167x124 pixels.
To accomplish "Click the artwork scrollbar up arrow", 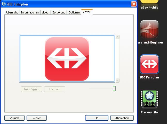I will (x=117, y=37).
